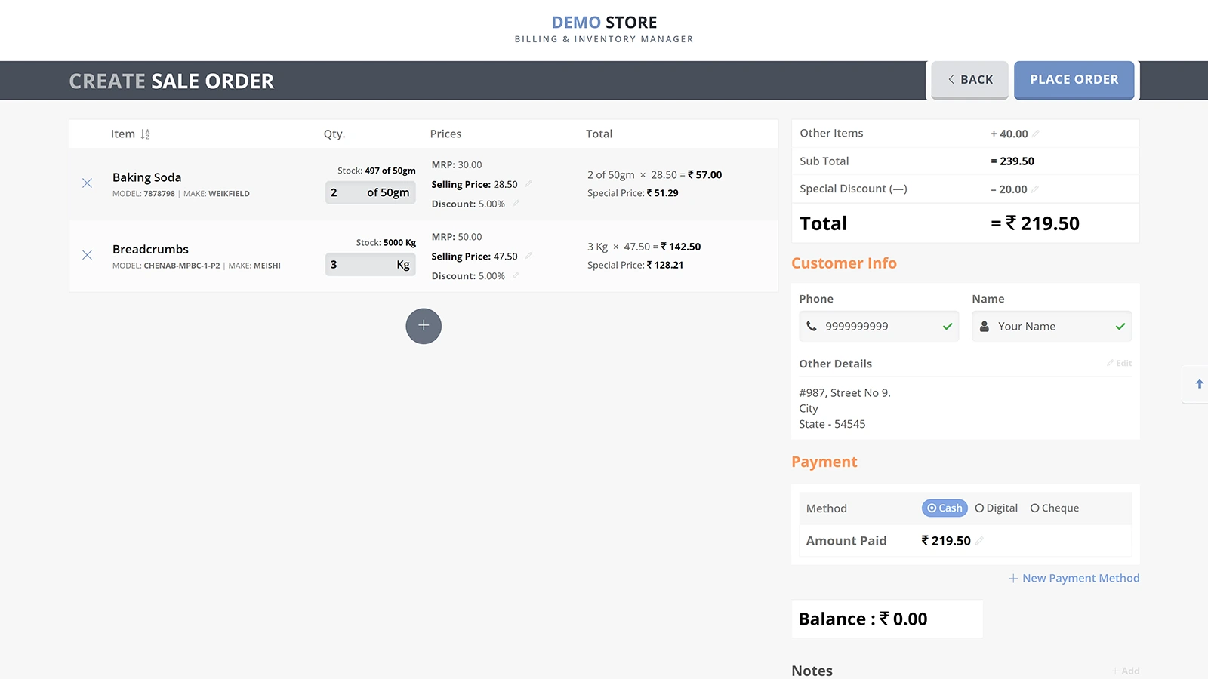Edit Baking Soda selling price pencil icon
This screenshot has height=679, width=1208.
pyautogui.click(x=528, y=184)
